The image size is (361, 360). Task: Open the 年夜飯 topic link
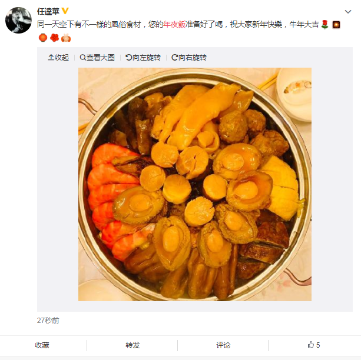[174, 24]
